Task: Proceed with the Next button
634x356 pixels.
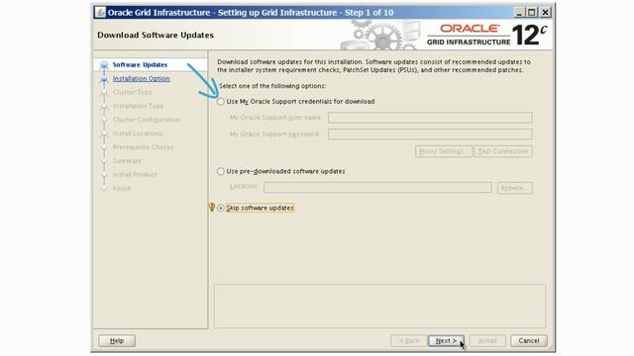Action: [x=446, y=340]
